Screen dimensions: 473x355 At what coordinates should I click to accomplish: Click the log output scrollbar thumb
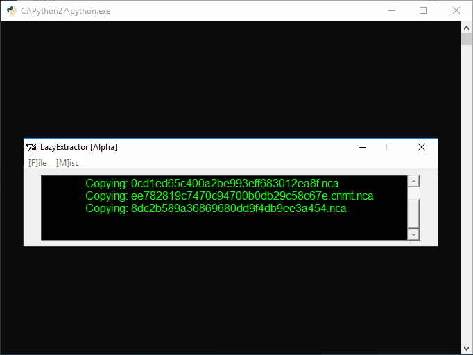pos(413,213)
